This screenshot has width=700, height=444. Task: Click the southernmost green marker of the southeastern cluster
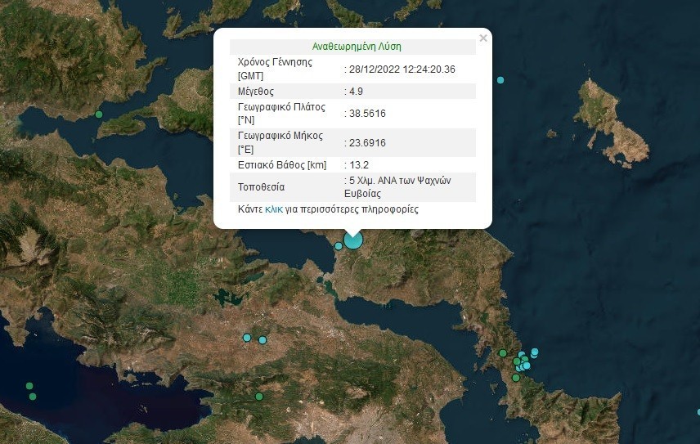(516, 378)
